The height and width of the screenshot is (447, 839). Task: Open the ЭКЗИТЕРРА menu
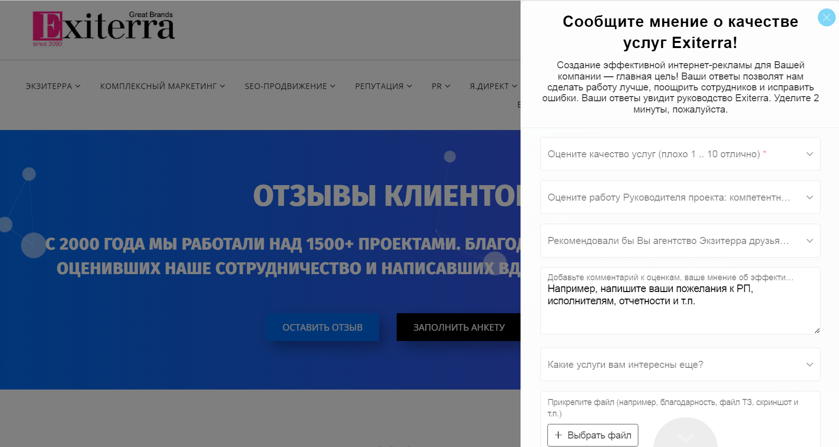coord(53,86)
